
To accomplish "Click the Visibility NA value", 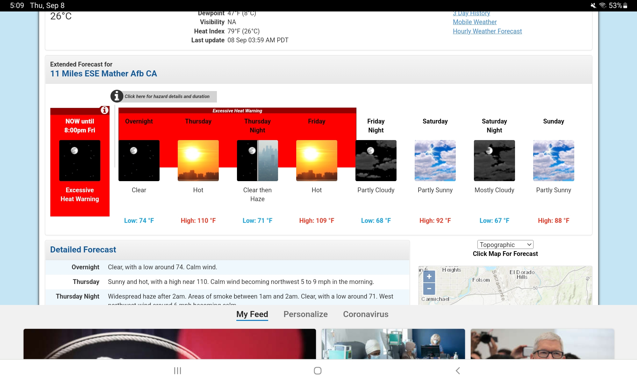I will 232,22.
